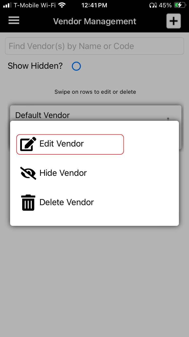
Task: Select Edit Vendor from the menu
Action: (x=70, y=144)
